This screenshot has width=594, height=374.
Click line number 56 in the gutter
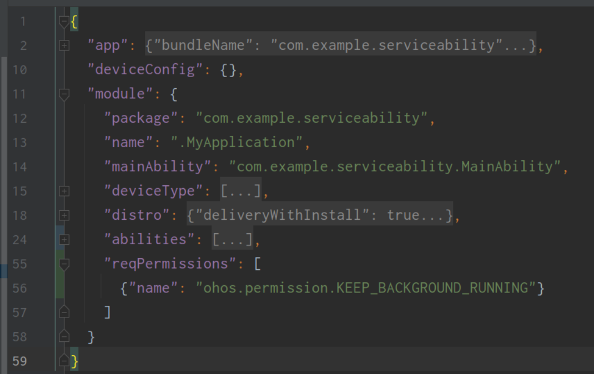point(19,288)
